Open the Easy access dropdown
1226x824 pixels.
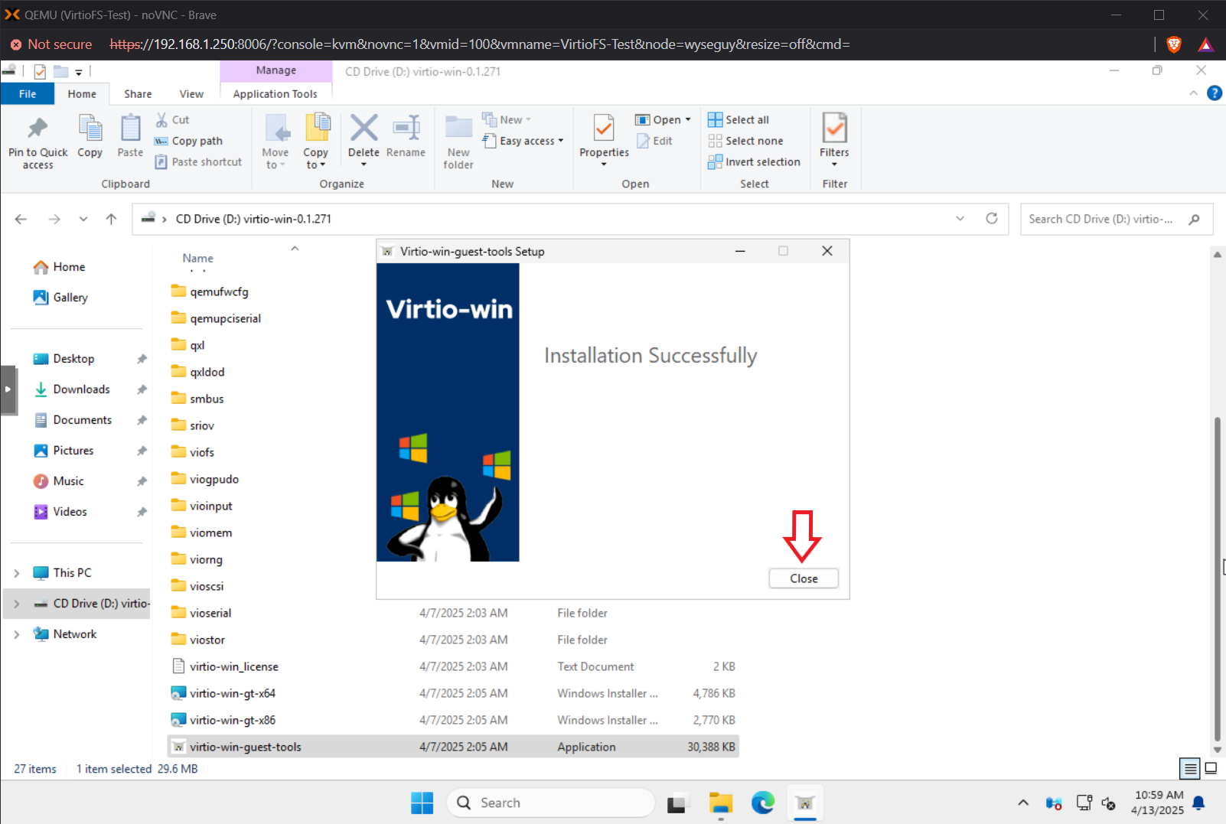tap(523, 141)
